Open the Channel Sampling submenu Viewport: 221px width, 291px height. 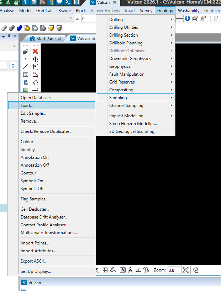tap(136, 105)
